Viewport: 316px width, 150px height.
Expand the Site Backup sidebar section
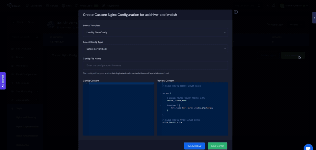[24, 83]
